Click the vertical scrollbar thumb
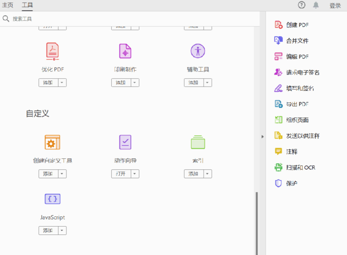This screenshot has width=347, height=255. [257, 223]
